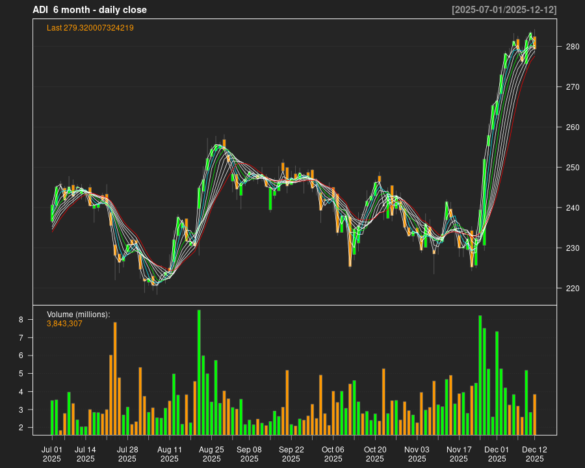Click the 8 tick on volume axis
The width and height of the screenshot is (585, 468).
tap(39, 320)
